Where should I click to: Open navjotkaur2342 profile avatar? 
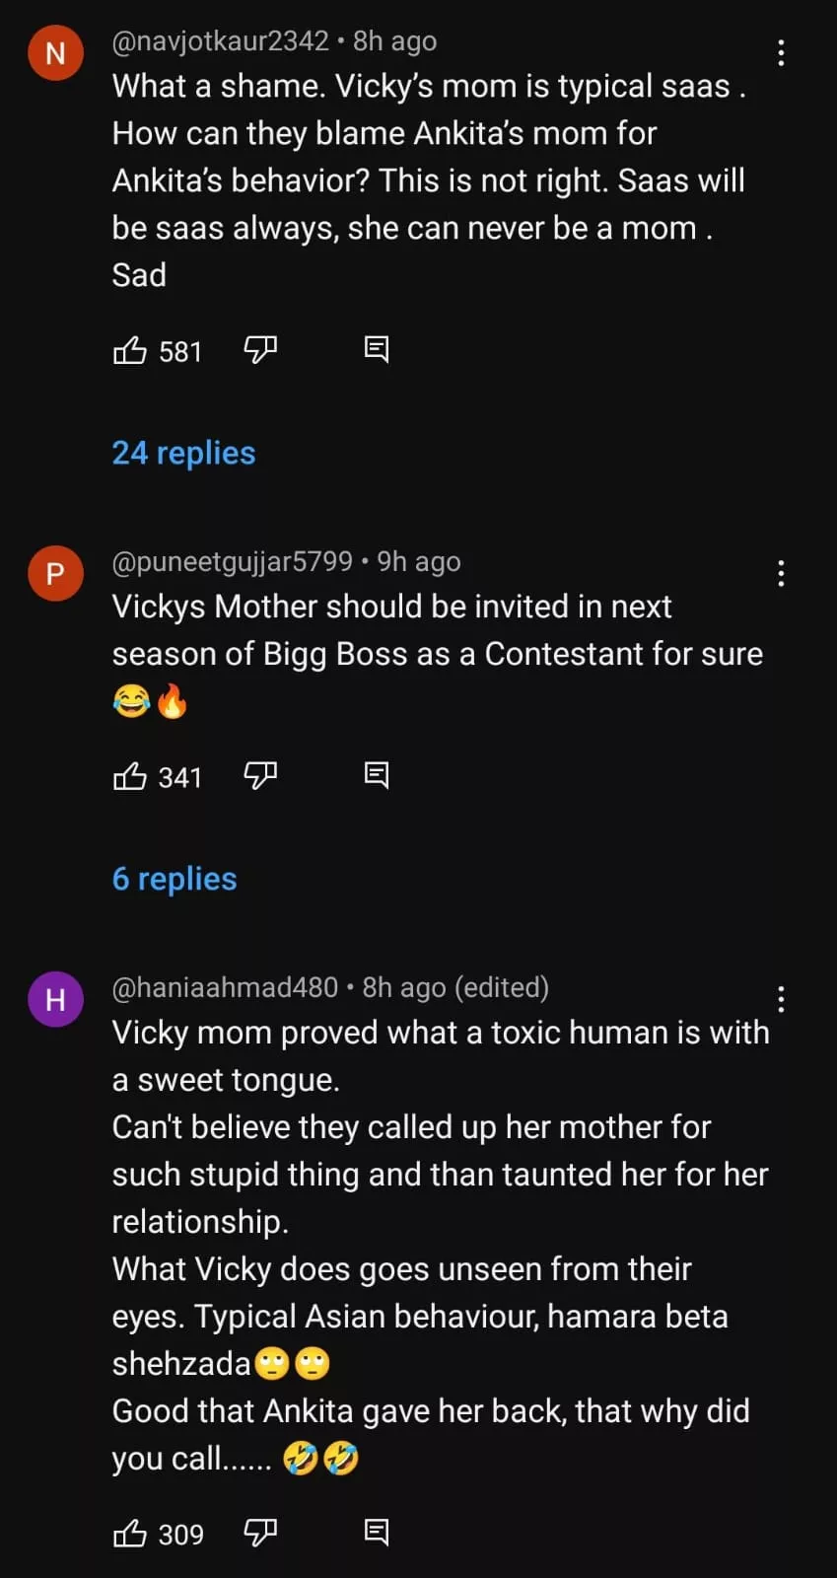(55, 53)
